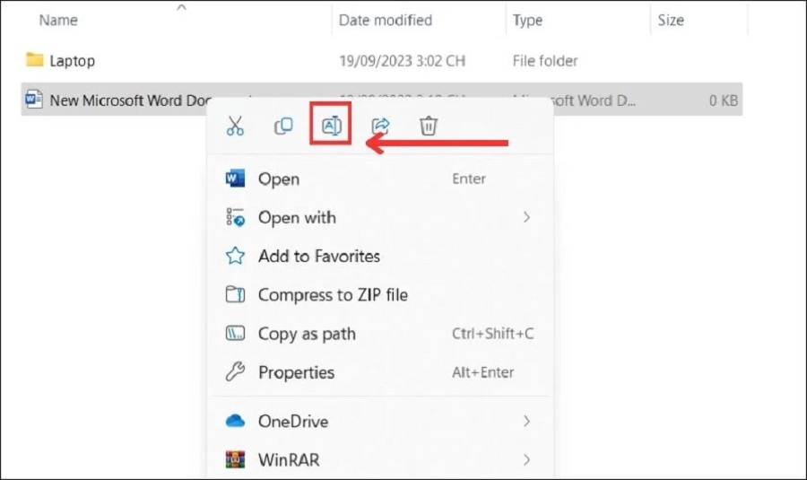Open the WinRAR menu entry

(x=380, y=459)
